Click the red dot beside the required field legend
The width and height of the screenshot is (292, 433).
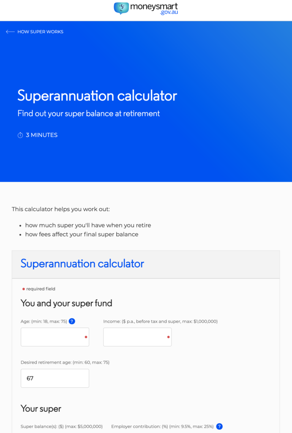[x=24, y=289]
